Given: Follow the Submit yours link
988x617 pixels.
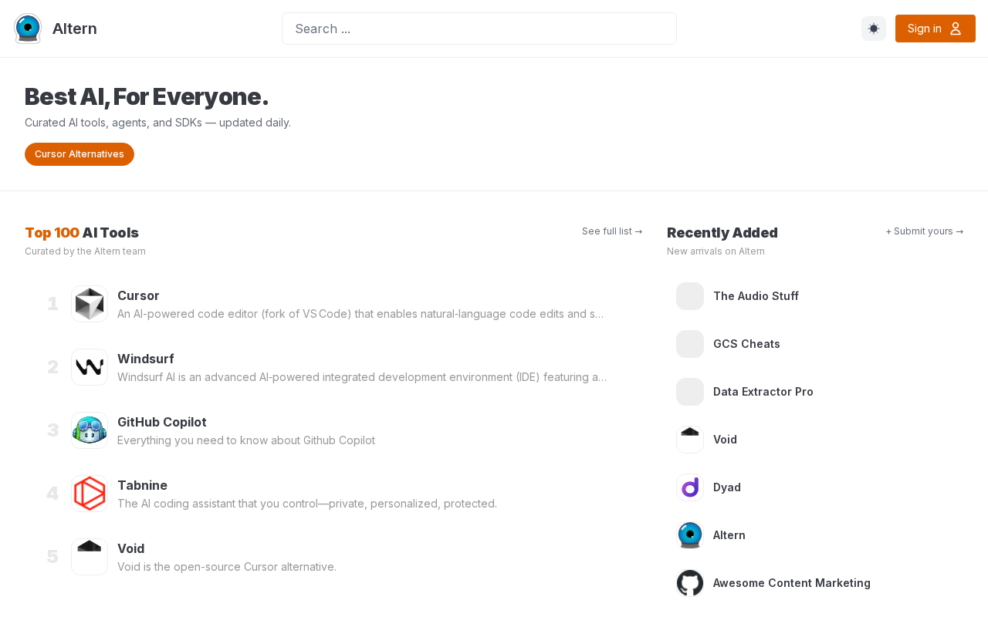Looking at the screenshot, I should coord(925,231).
